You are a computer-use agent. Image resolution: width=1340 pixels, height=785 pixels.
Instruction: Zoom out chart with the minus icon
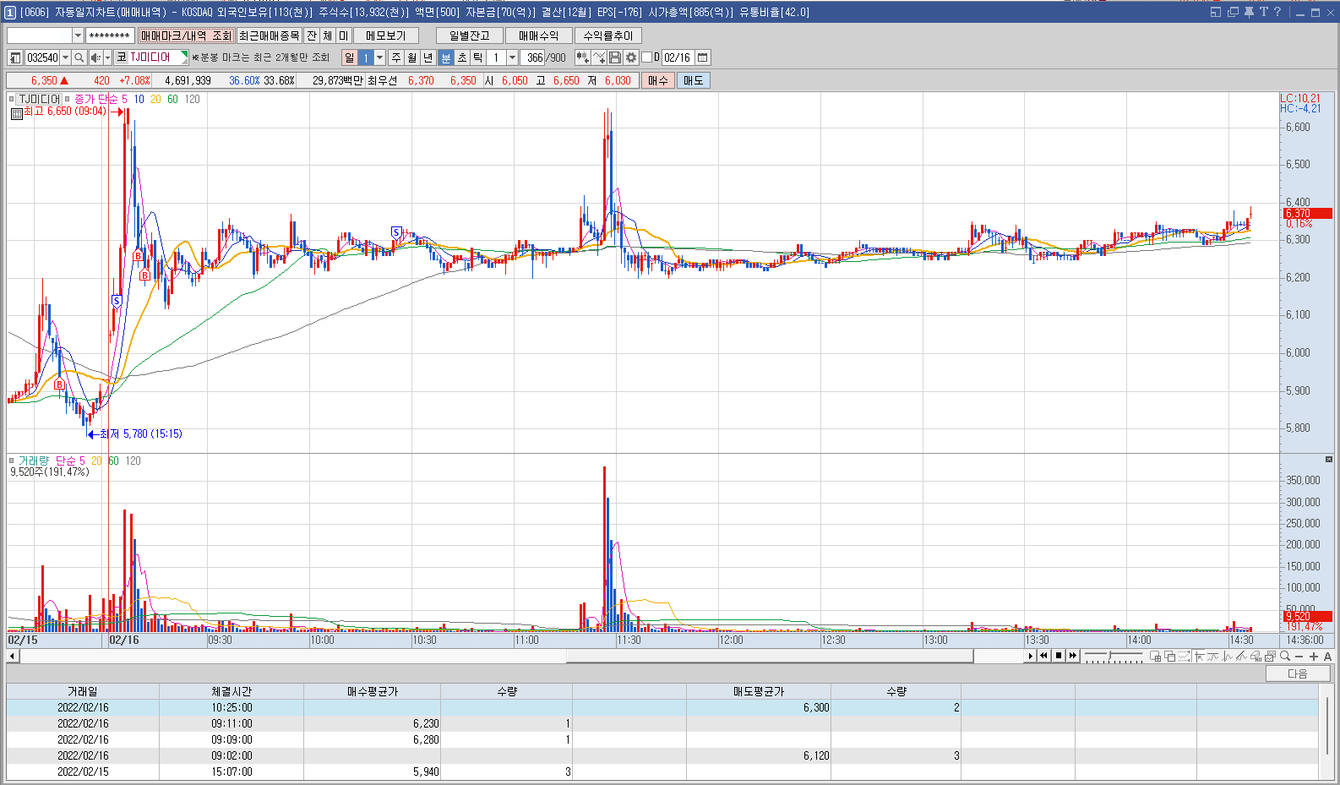pos(1299,656)
